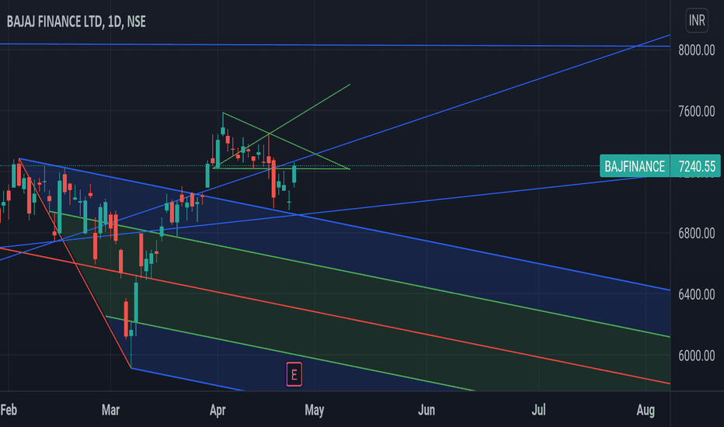Screen dimensions: 724x427
Task: Click the 6400.00 price axis label
Action: (x=696, y=294)
